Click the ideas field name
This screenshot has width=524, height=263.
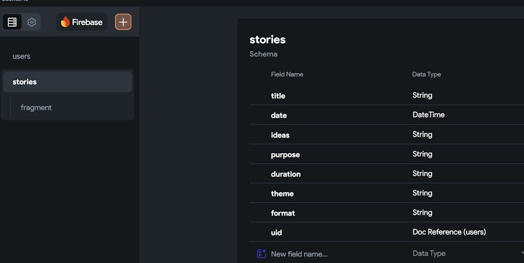point(280,135)
